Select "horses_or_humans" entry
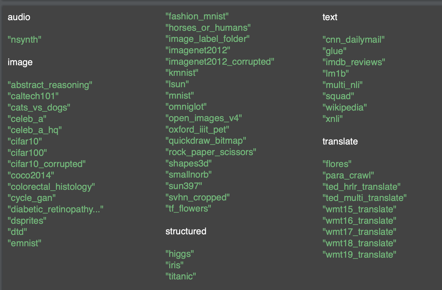442x290 pixels. click(x=208, y=28)
